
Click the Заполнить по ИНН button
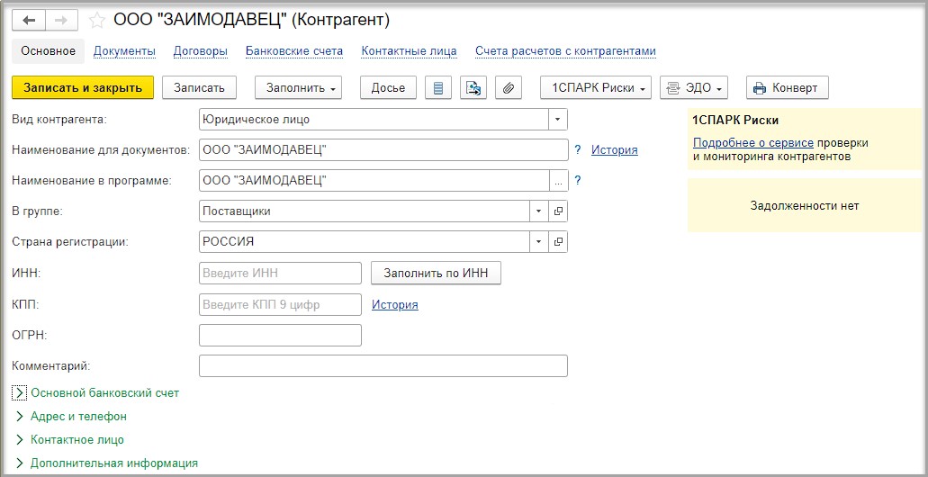pyautogui.click(x=437, y=274)
